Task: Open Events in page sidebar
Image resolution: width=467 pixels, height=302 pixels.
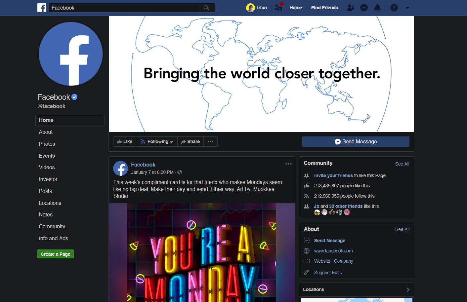Action: click(47, 156)
